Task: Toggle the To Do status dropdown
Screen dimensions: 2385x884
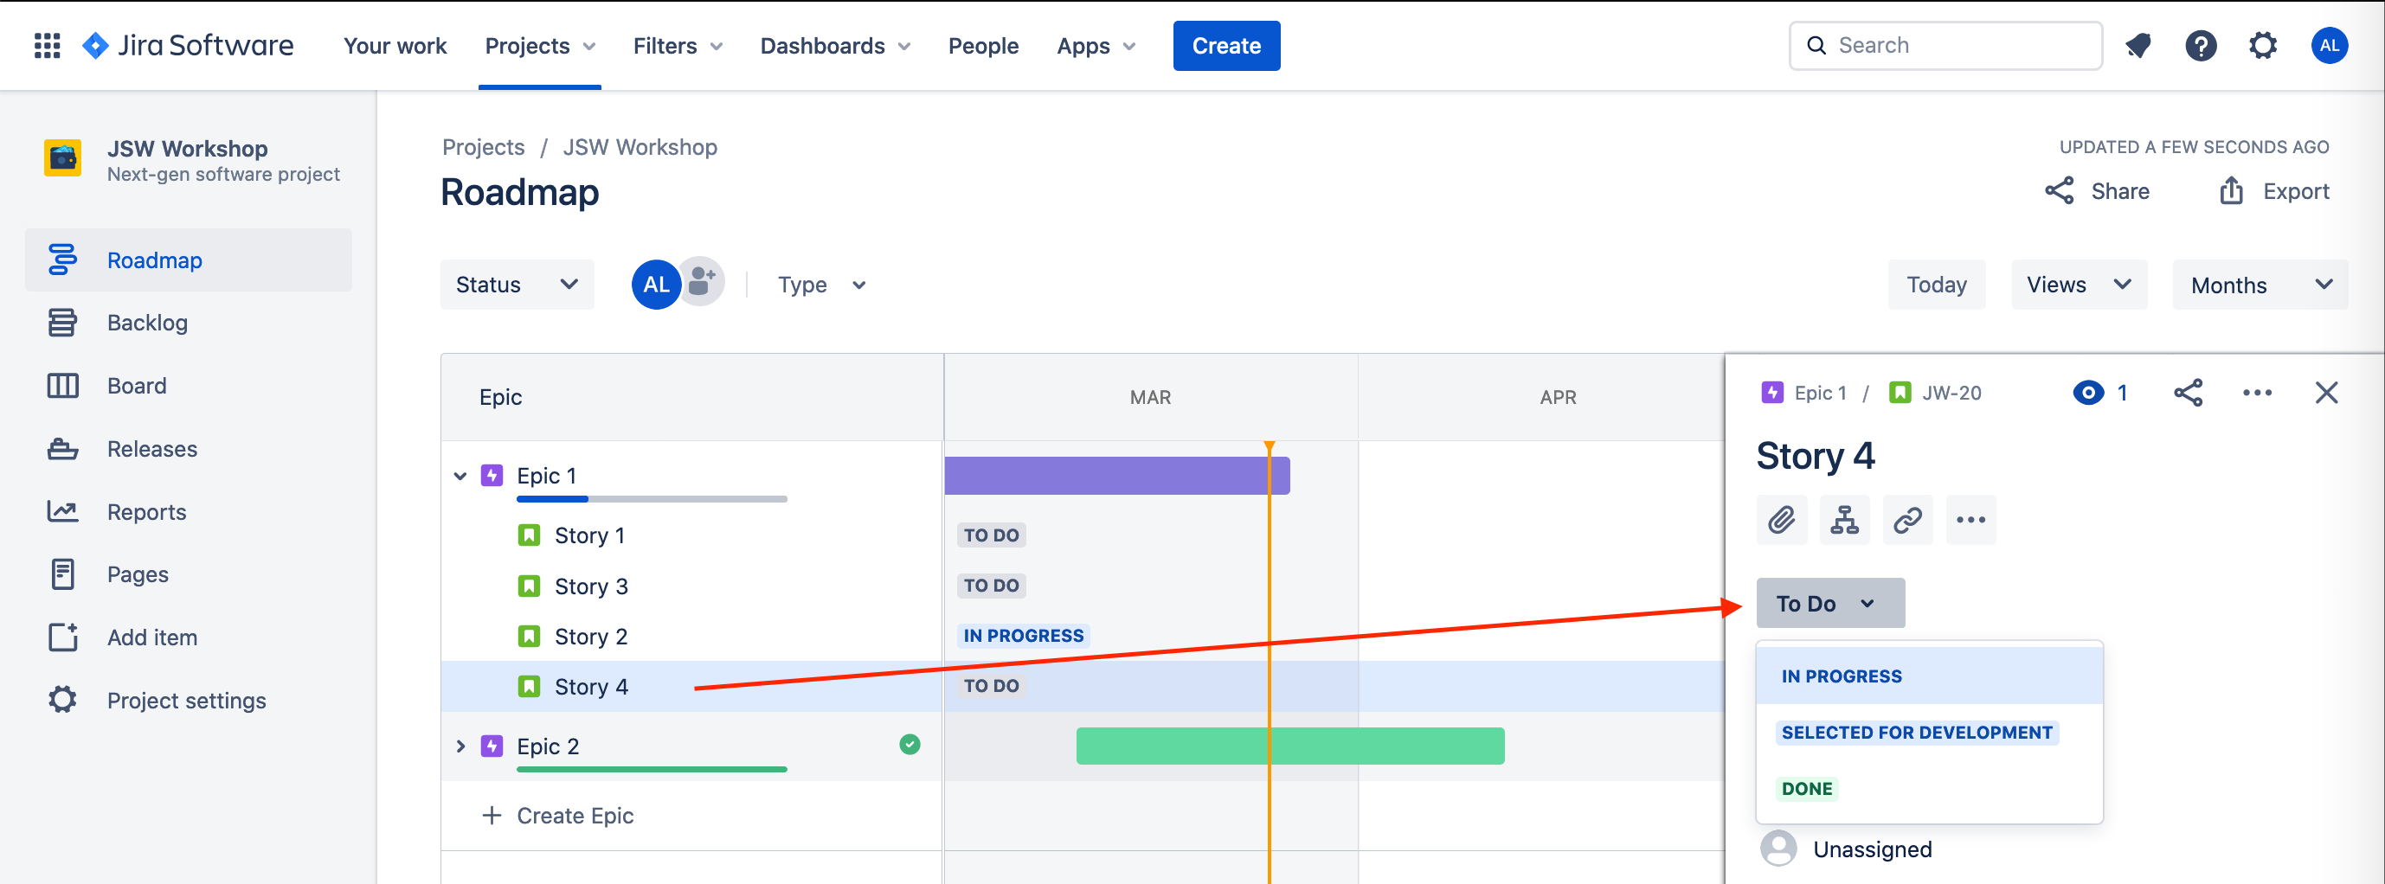Action: [1829, 604]
